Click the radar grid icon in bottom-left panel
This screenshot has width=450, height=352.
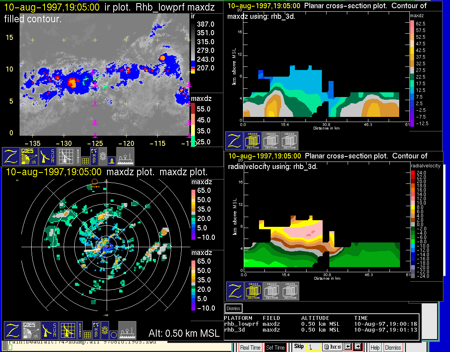coord(67,330)
